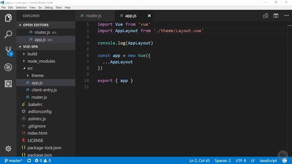Open router.js in Open Editors list
The width and height of the screenshot is (292, 164).
[46, 32]
